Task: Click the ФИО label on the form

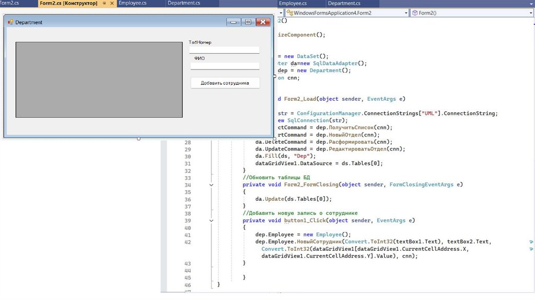Action: (x=200, y=58)
